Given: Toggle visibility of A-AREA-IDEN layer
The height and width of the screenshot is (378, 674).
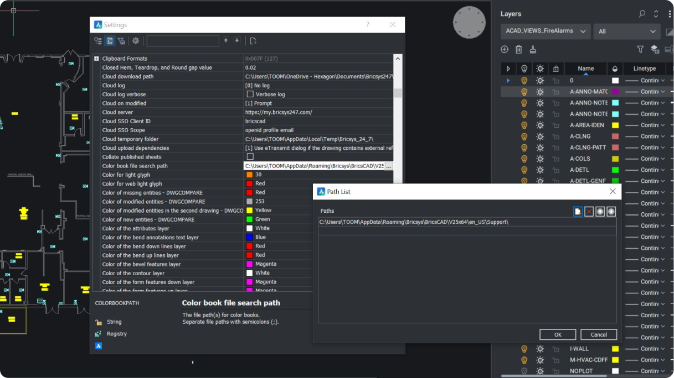Looking at the screenshot, I should click(x=524, y=125).
